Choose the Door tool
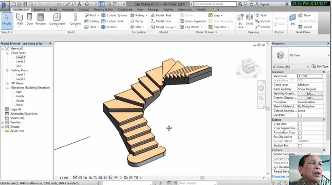This screenshot has height=185, width=332. coord(30,19)
